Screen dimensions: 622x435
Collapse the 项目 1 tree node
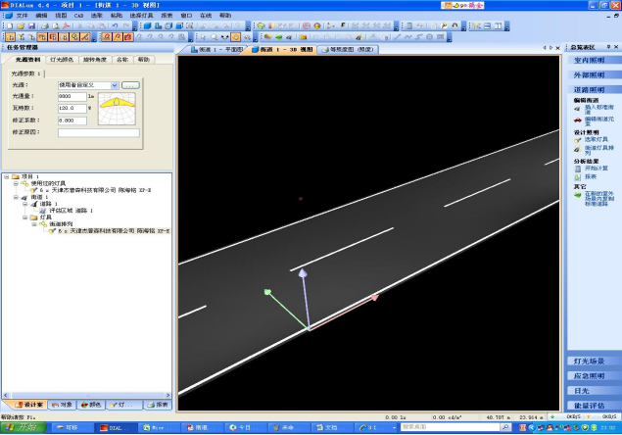click(x=7, y=177)
